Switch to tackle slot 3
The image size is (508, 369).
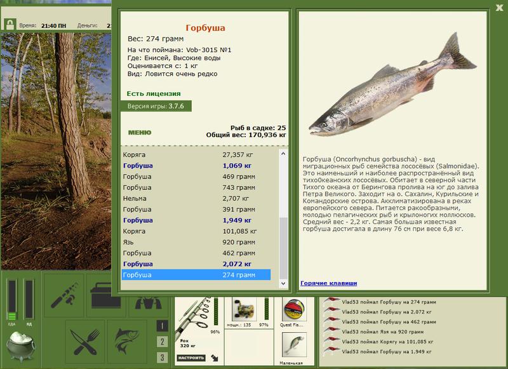(163, 358)
